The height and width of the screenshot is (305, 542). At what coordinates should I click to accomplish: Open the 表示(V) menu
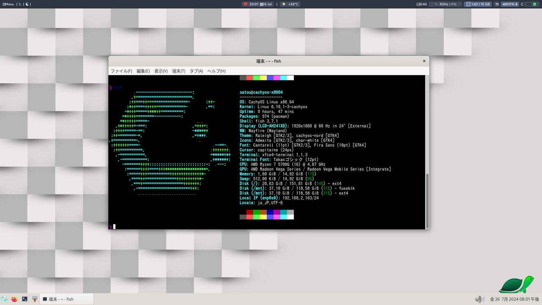[x=161, y=71]
